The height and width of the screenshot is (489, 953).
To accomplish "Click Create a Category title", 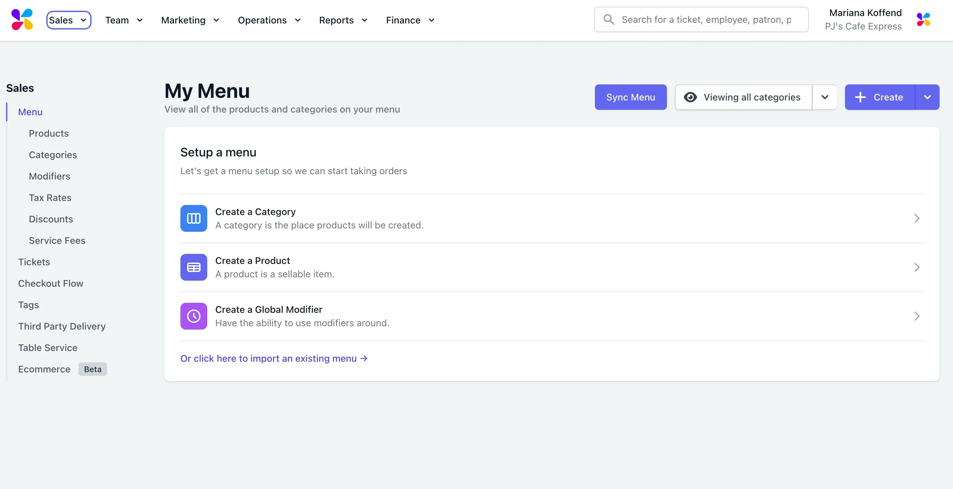I will (255, 212).
